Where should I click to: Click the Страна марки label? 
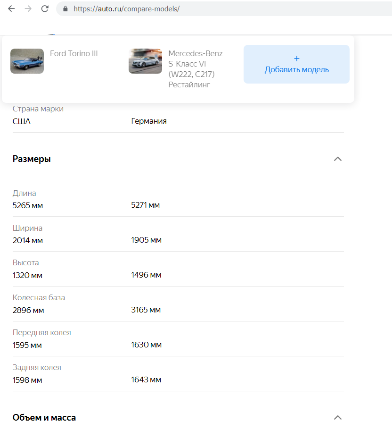click(x=38, y=109)
